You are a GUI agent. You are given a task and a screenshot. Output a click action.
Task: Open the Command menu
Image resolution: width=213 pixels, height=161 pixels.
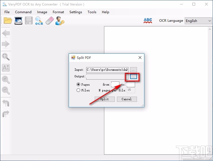[23, 12]
